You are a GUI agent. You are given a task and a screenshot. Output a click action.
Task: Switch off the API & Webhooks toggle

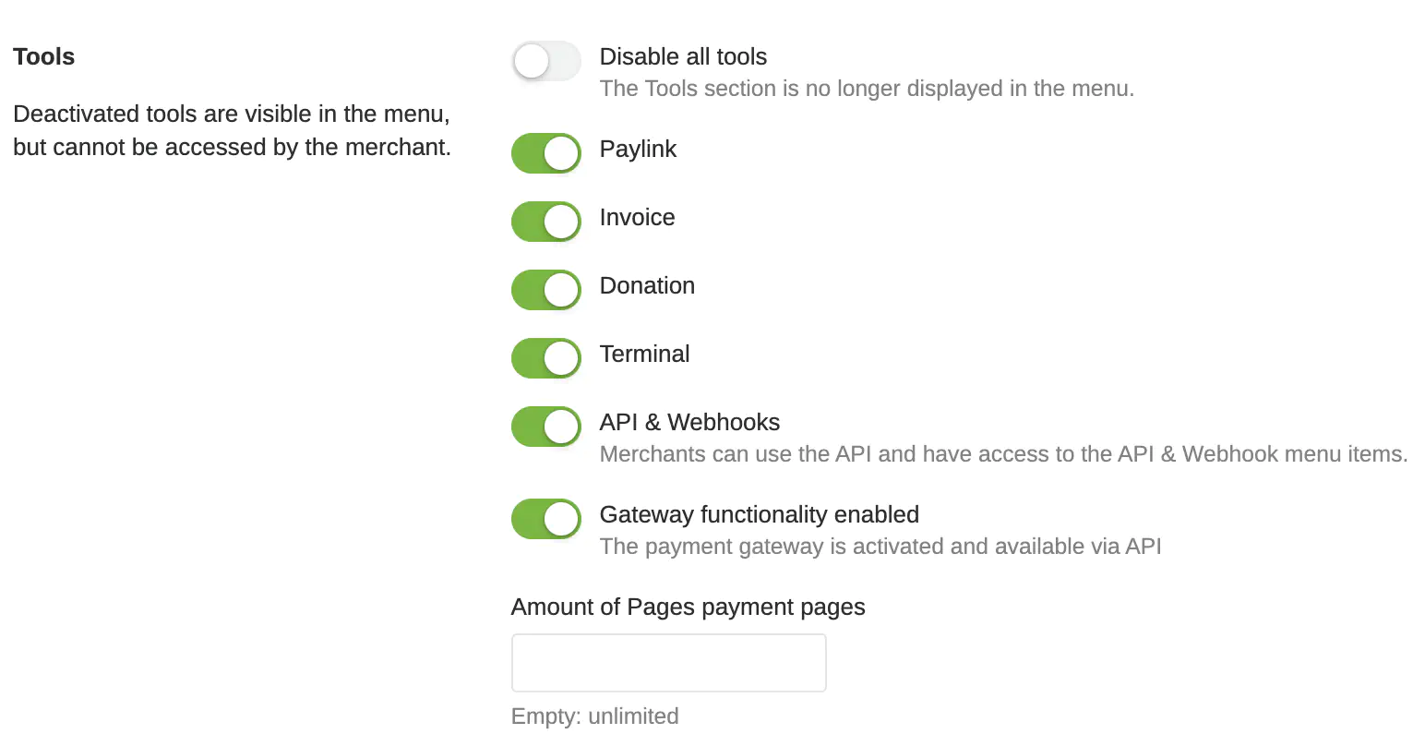click(x=546, y=427)
